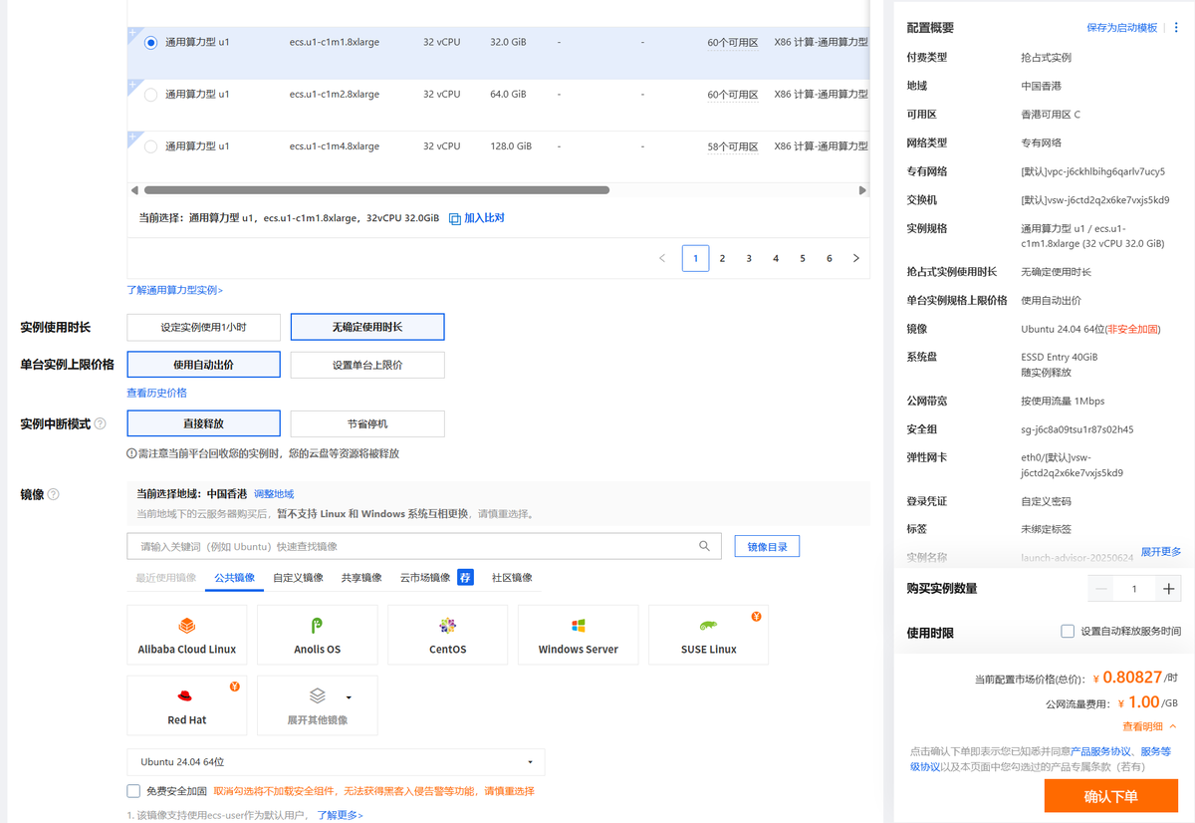1195x823 pixels.
Task: Open 查看历史价格 link
Action: (x=156, y=393)
